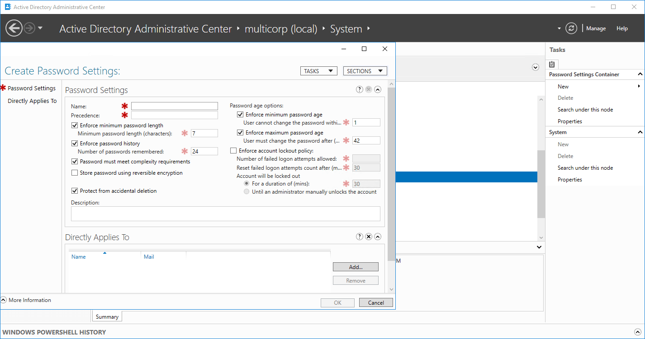Click the Cancel button
Screen dimensions: 645x339
[376, 303]
